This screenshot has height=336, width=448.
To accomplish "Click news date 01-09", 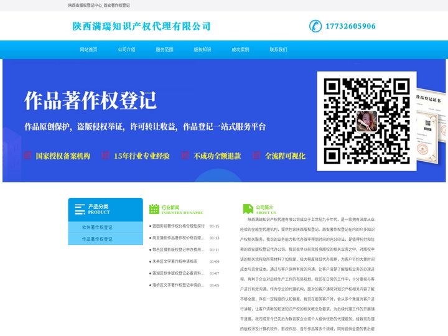I will point(214,261).
